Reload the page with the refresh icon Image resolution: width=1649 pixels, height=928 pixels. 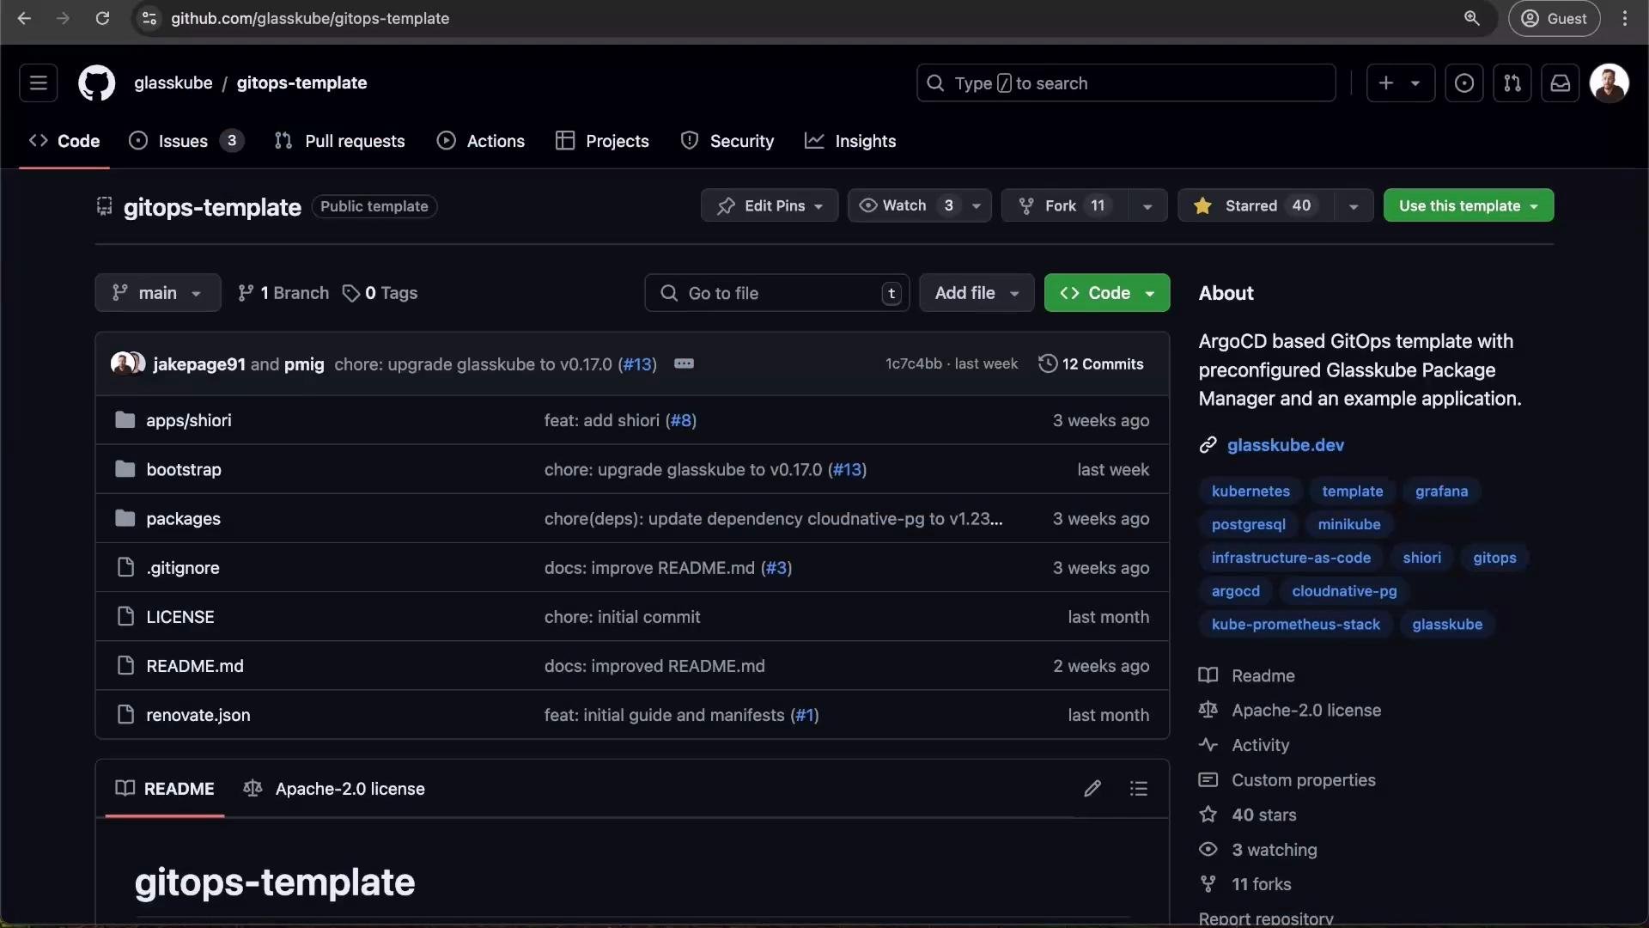pyautogui.click(x=102, y=18)
